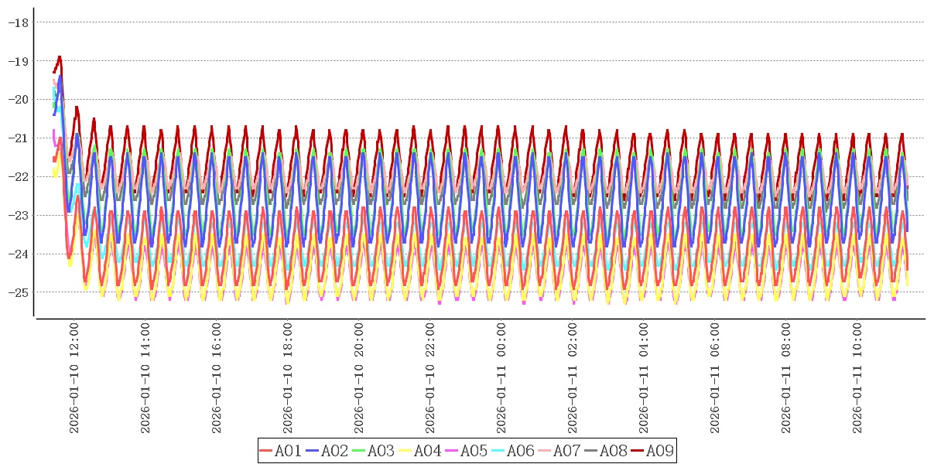Click the yellow A04 legend line swatch
The height and width of the screenshot is (464, 934).
coord(405,451)
